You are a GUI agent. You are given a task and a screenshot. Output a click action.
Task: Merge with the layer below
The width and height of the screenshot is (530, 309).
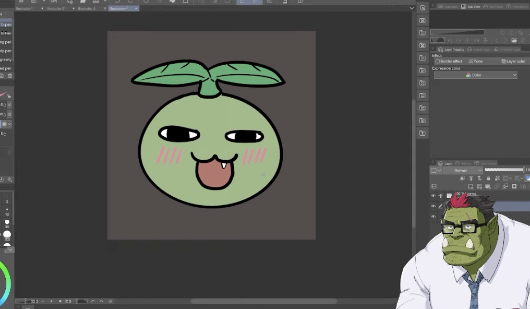[x=505, y=186]
